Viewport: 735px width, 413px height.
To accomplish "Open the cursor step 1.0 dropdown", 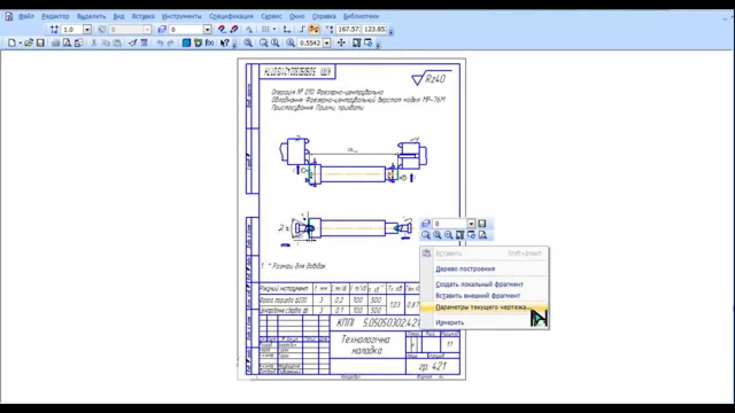I will point(87,29).
